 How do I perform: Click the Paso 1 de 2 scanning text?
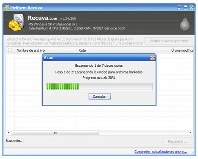coord(99,72)
